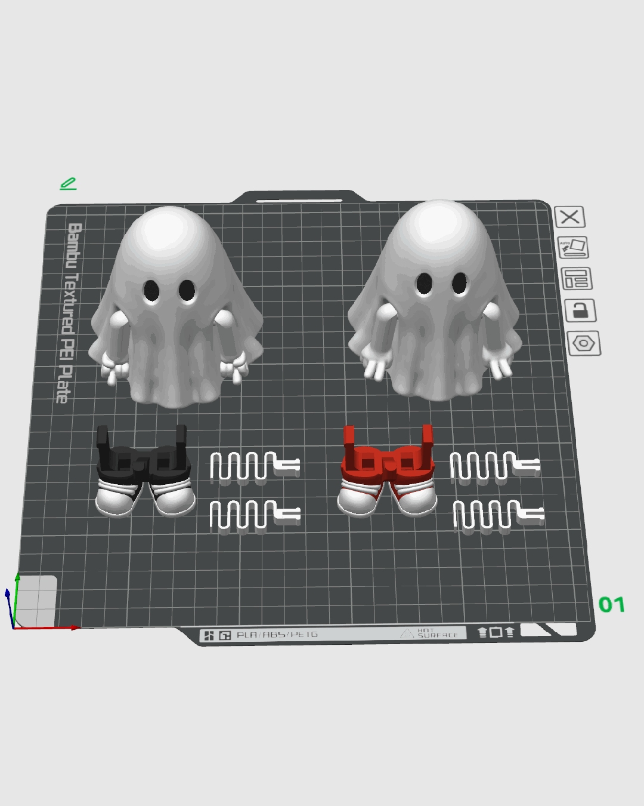This screenshot has width=644, height=806.
Task: Select the red sneakers model
Action: 388,471
